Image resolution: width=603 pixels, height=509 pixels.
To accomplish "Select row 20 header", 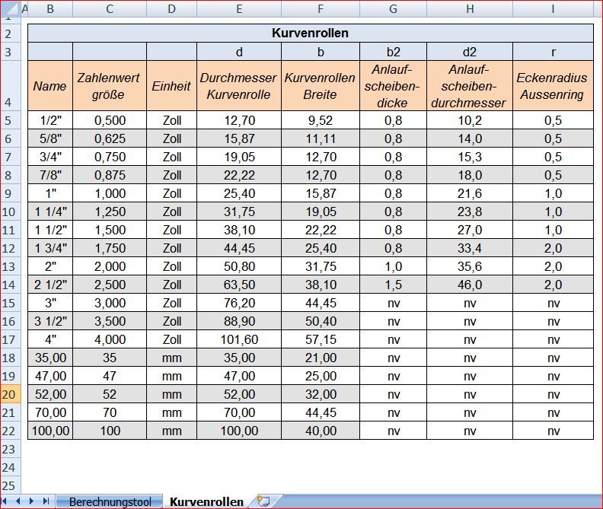I will pos(8,394).
